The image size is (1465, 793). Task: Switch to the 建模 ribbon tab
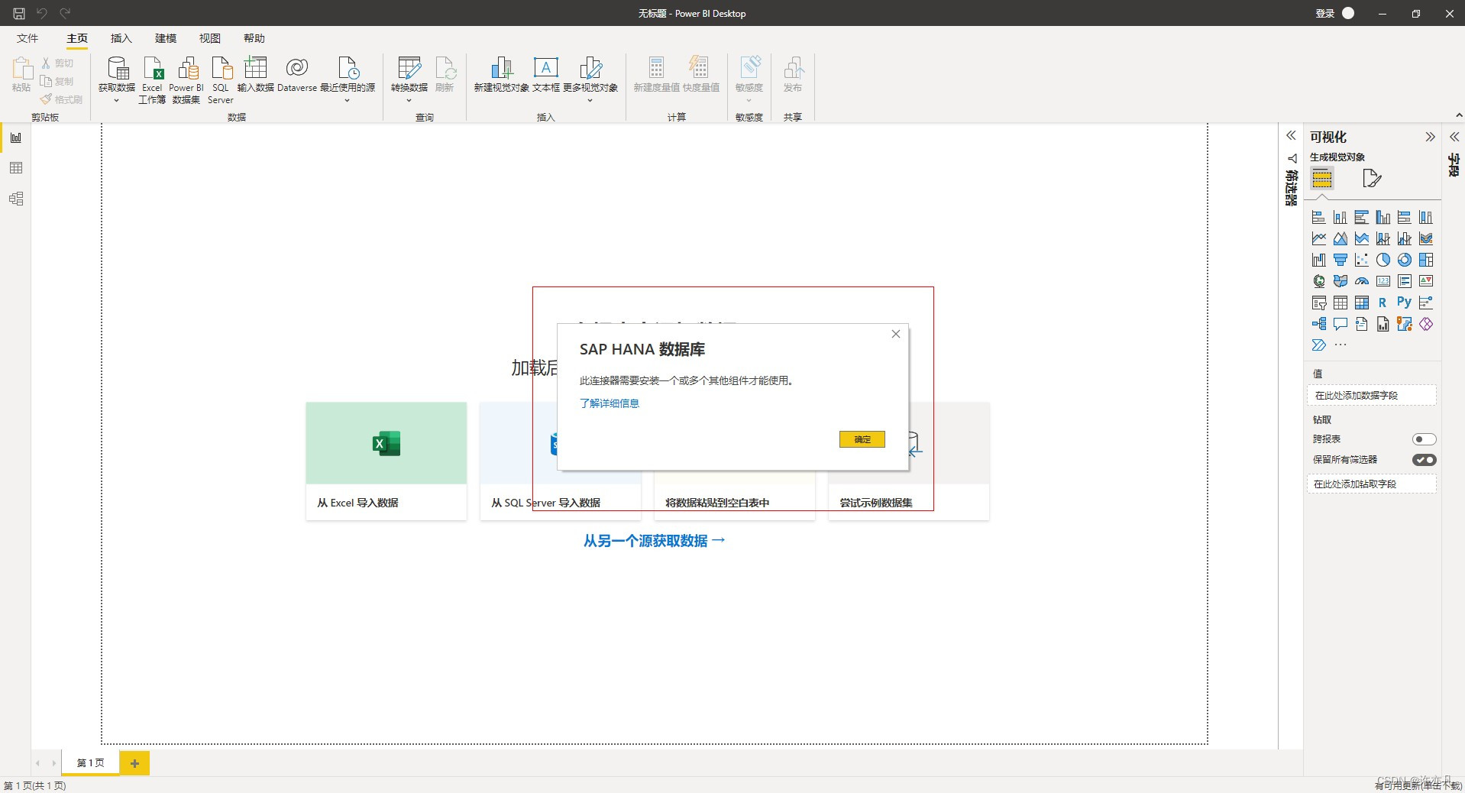[x=166, y=38]
